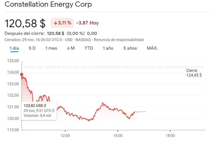Click the 120,58 $ main price
The height and width of the screenshot is (142, 210).
point(25,23)
